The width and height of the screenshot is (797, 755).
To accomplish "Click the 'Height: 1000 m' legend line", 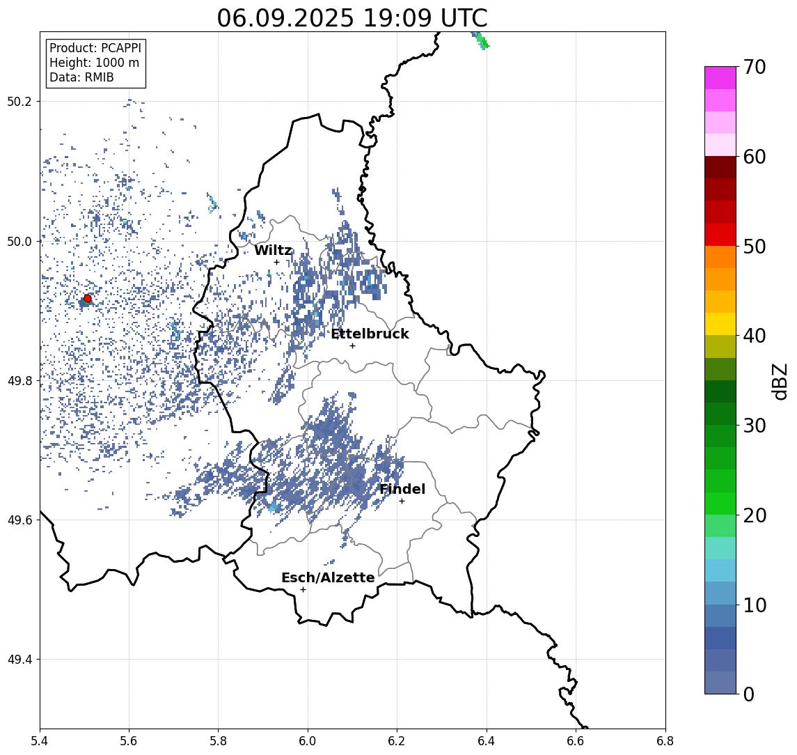I will 94,63.
